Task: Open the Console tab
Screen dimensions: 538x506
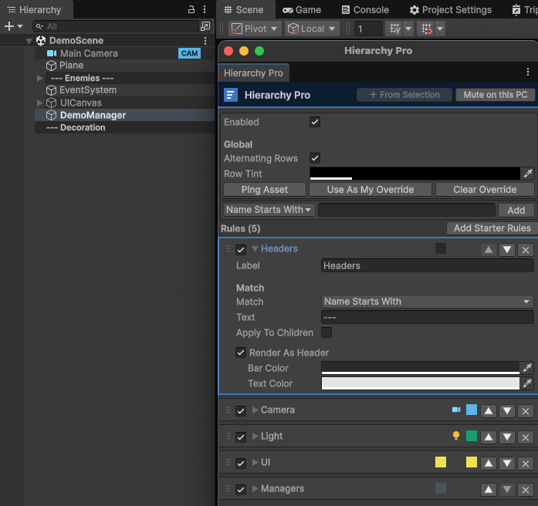Action: pos(366,9)
